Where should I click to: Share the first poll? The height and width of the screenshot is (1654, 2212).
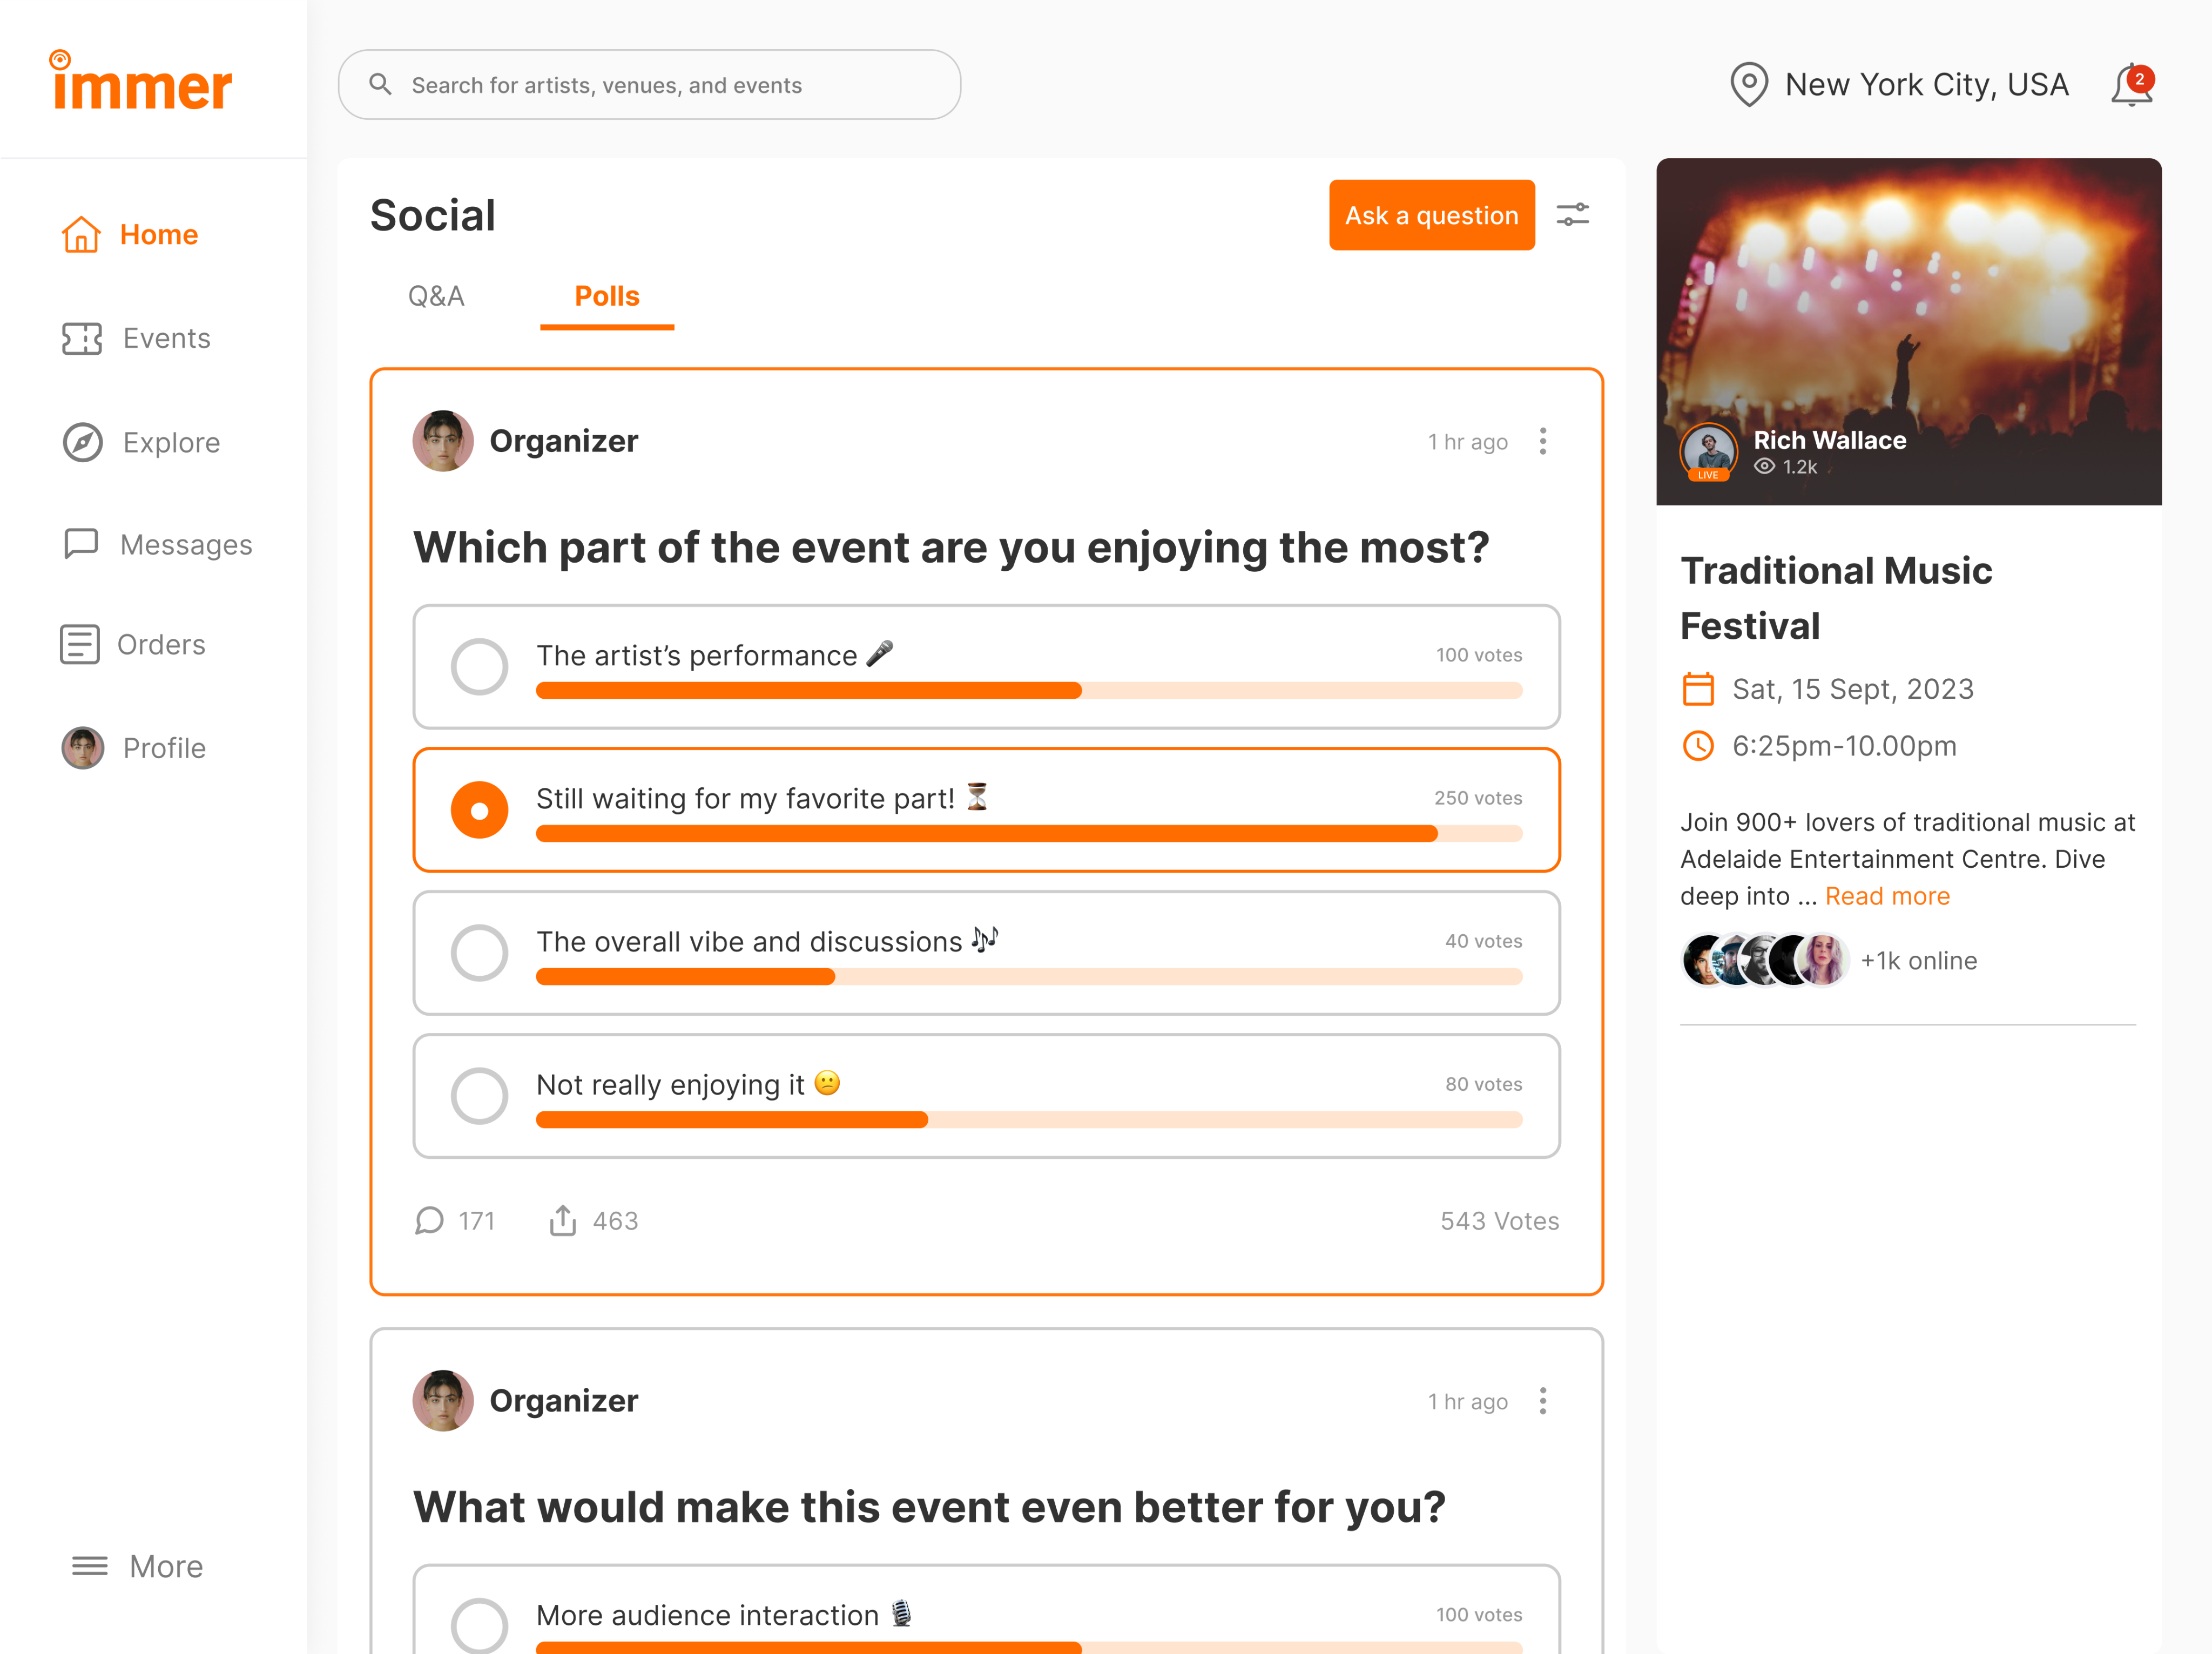tap(563, 1221)
